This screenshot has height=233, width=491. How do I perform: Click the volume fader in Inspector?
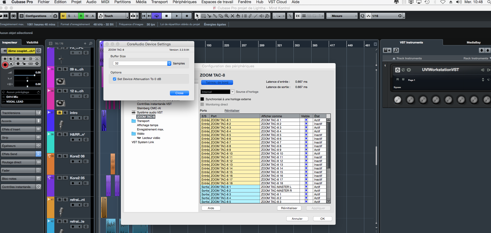click(x=34, y=75)
